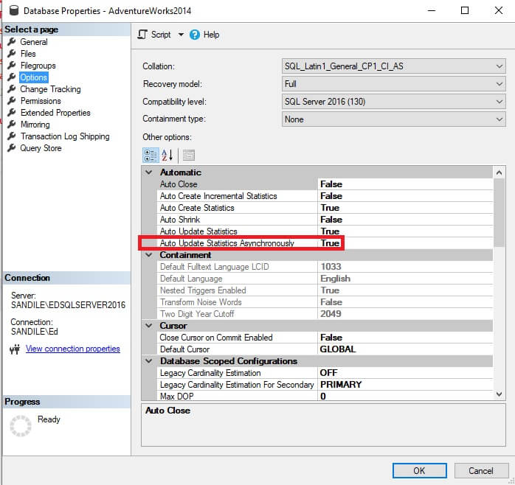Click the property grid scroll-up arrow
This screenshot has width=515, height=485.
click(x=499, y=172)
